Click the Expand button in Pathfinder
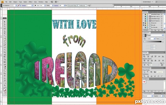The image size is (166, 105). click(x=160, y=72)
